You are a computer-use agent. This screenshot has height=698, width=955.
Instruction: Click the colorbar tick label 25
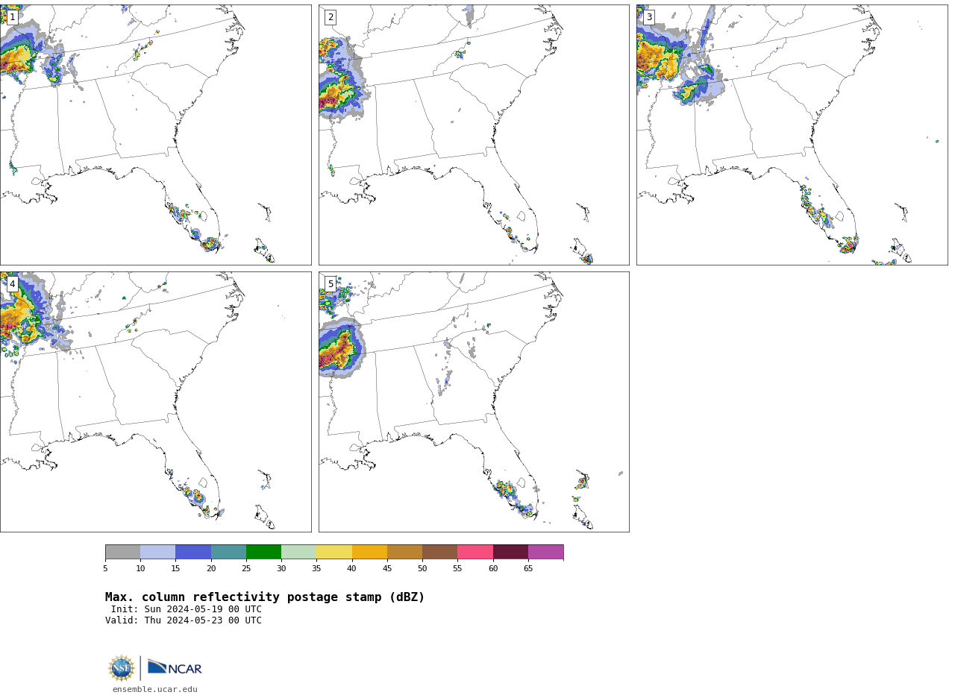(246, 568)
